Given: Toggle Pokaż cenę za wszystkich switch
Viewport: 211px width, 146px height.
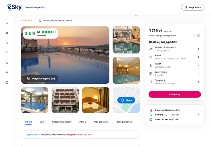Looking at the screenshot, I should pos(197,35).
